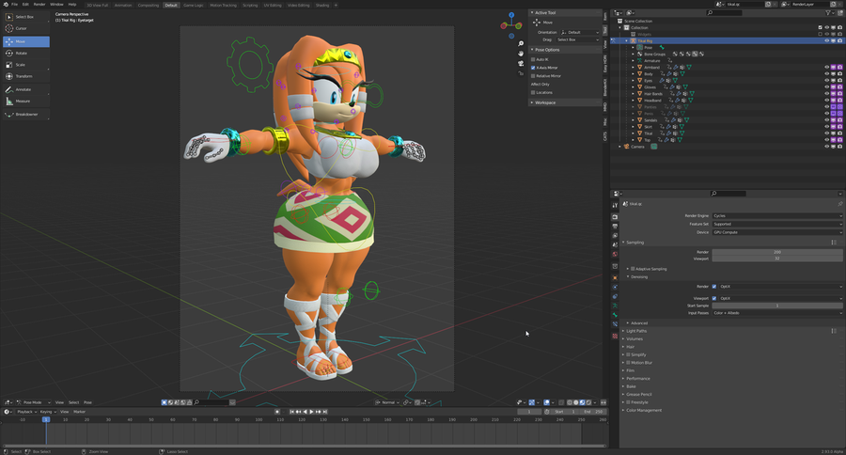Image resolution: width=846 pixels, height=455 pixels.
Task: Open the Pose menu in viewport header
Action: [x=87, y=402]
